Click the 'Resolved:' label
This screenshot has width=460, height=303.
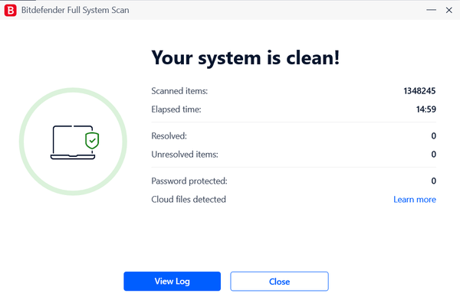pos(169,136)
